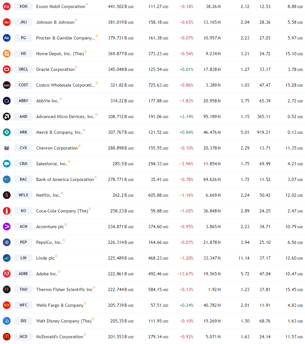Click the PepsiCo globe logo icon

tap(7, 242)
